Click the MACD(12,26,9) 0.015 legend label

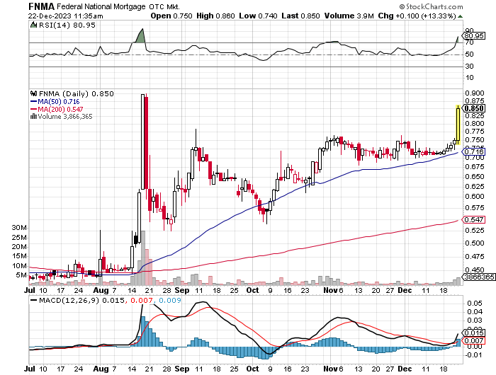tap(81, 300)
